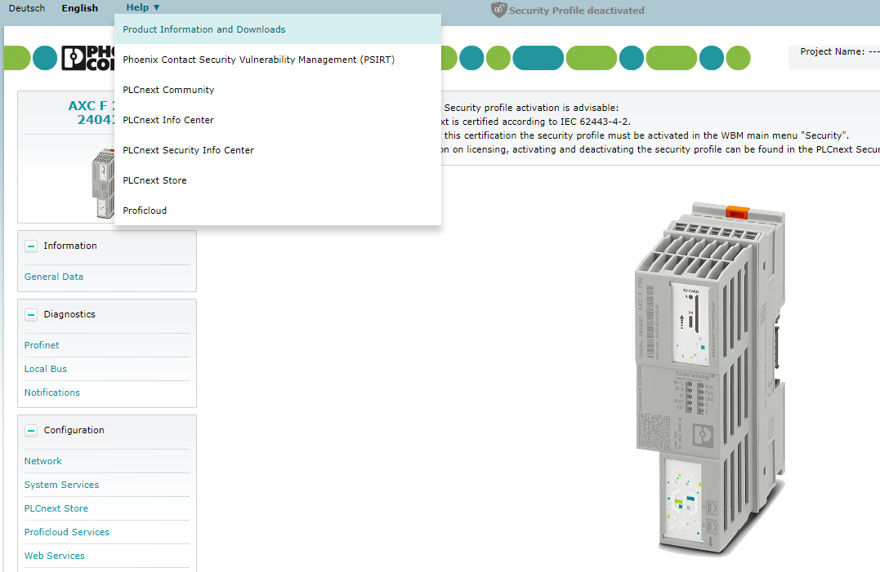This screenshot has height=572, width=880.
Task: Click the AXC F device title
Action: coord(92,113)
